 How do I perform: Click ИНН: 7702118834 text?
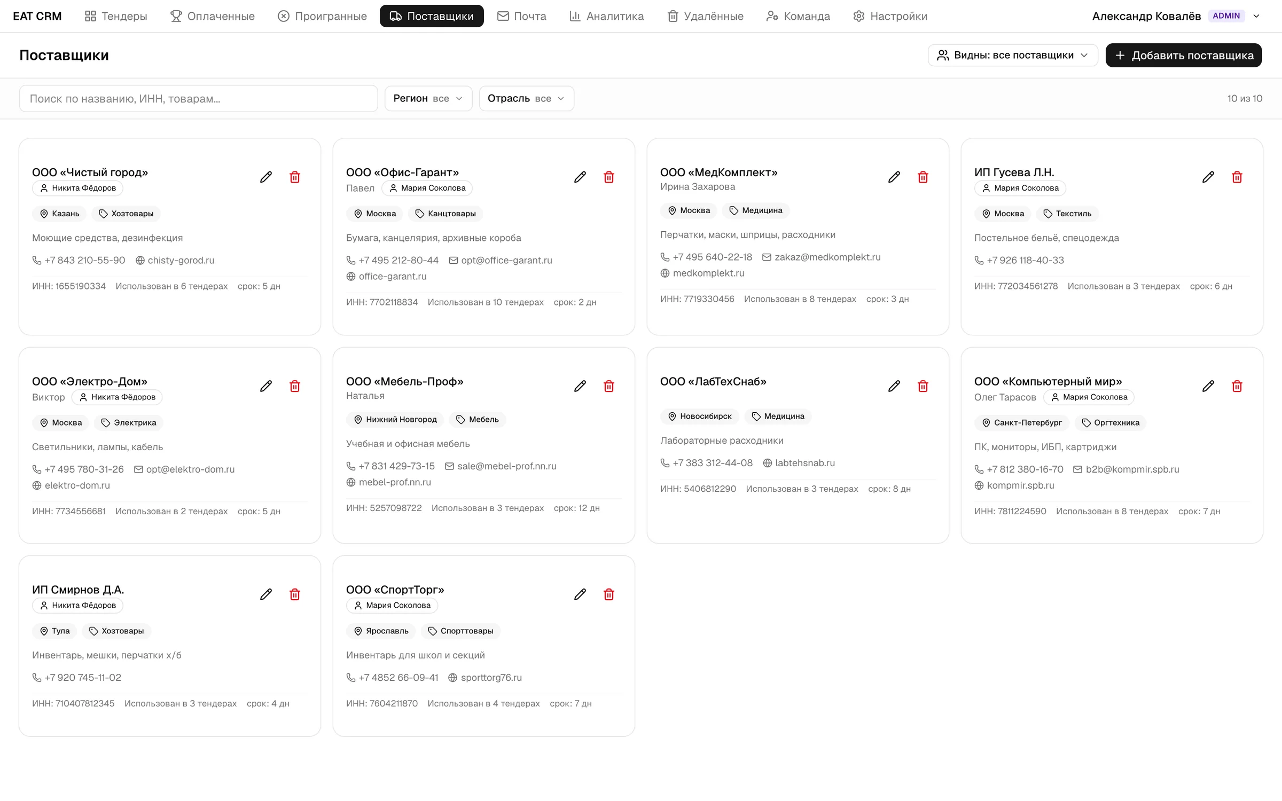(382, 302)
